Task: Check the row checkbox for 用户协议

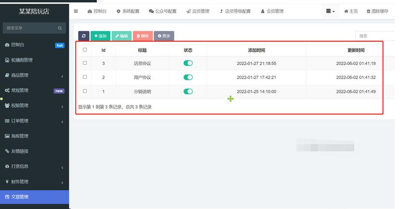Action: tap(85, 77)
